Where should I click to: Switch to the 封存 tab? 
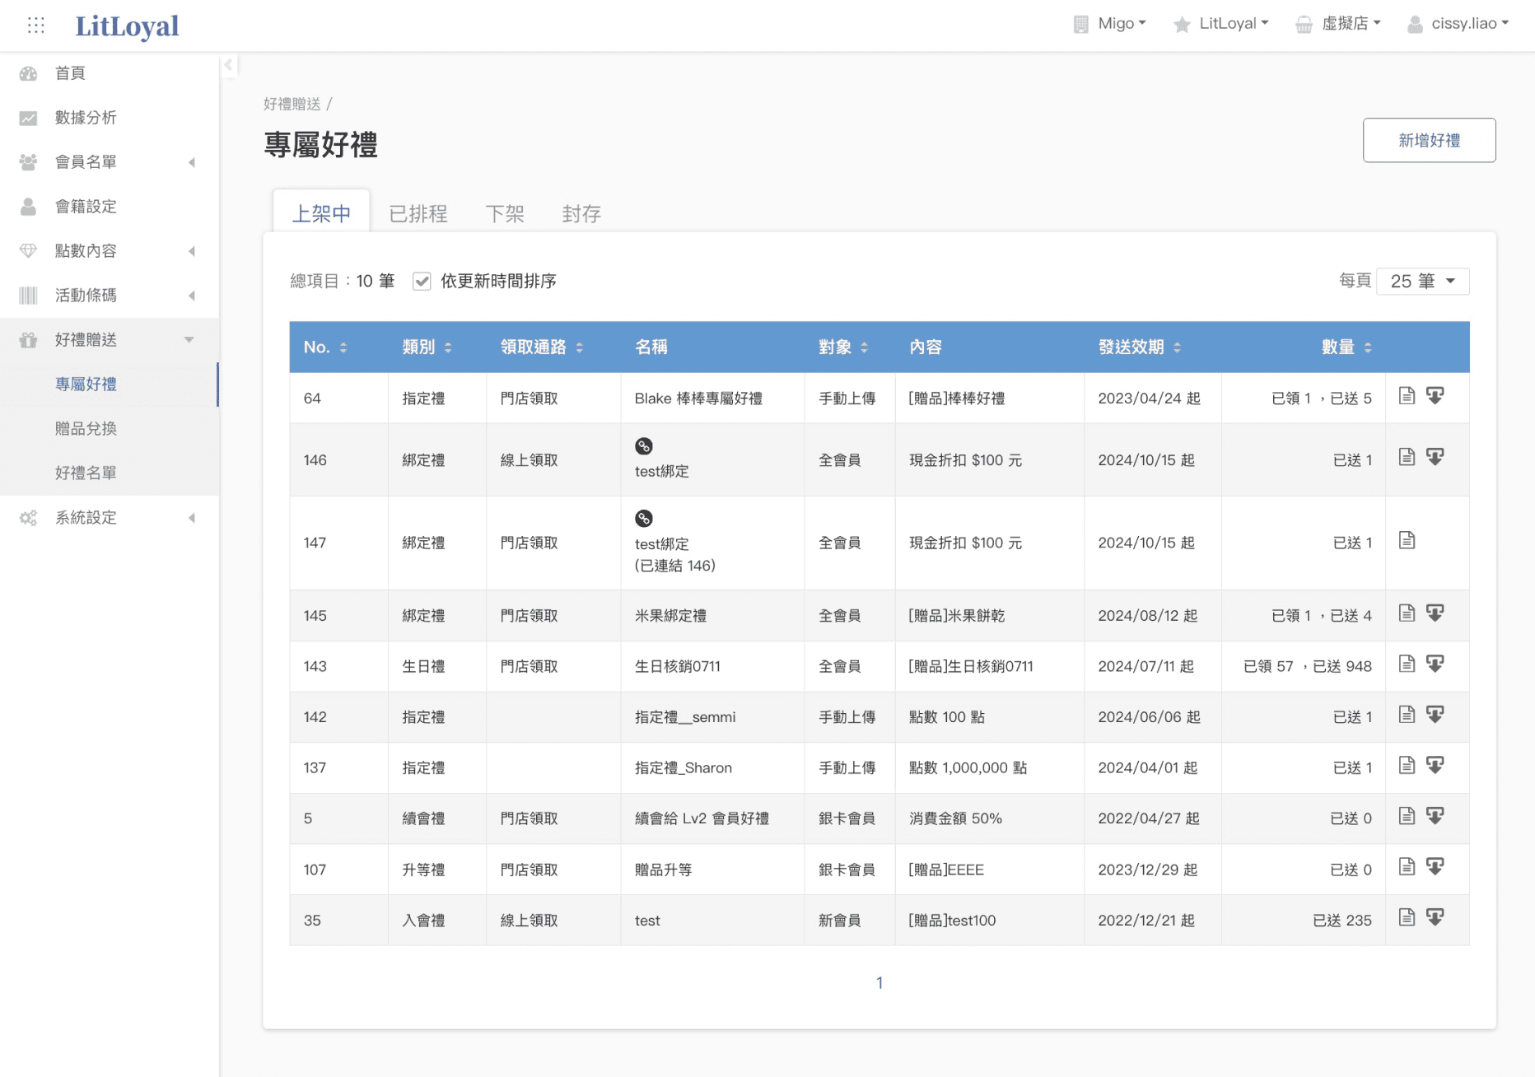tap(581, 214)
